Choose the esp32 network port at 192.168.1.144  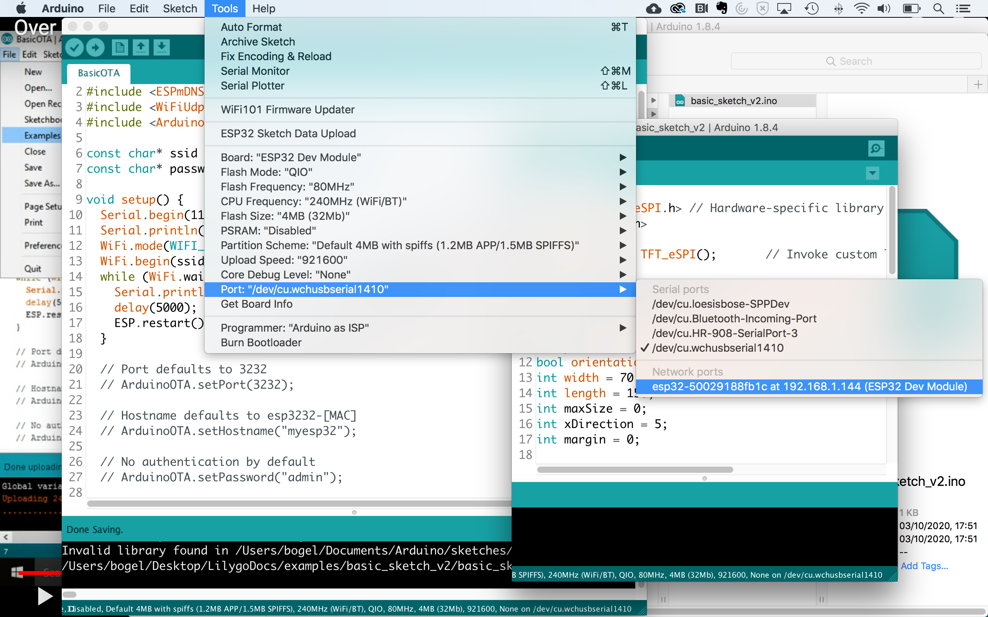809,386
